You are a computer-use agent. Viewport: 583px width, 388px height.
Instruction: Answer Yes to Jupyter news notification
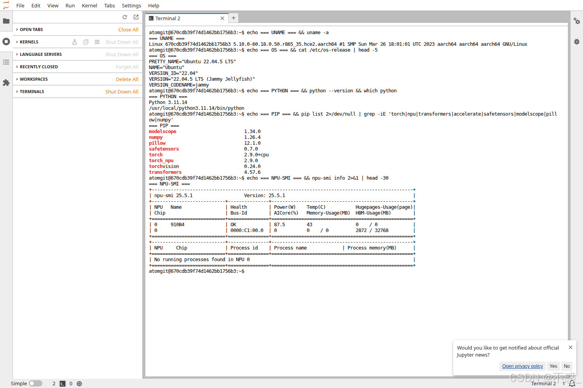pos(553,366)
